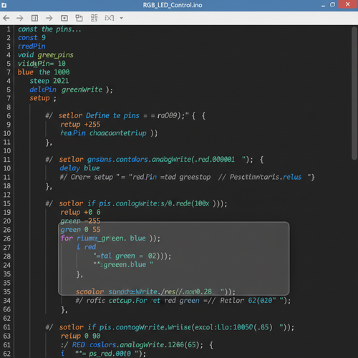Click gutter number beside 'delay blue' line
The image size is (358, 358).
point(7,168)
